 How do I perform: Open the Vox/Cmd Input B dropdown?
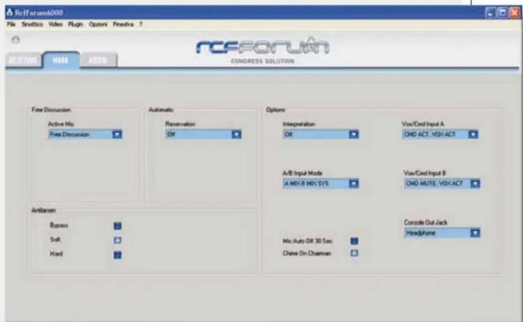point(442,184)
